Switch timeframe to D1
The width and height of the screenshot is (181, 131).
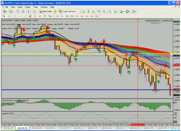coord(87,16)
